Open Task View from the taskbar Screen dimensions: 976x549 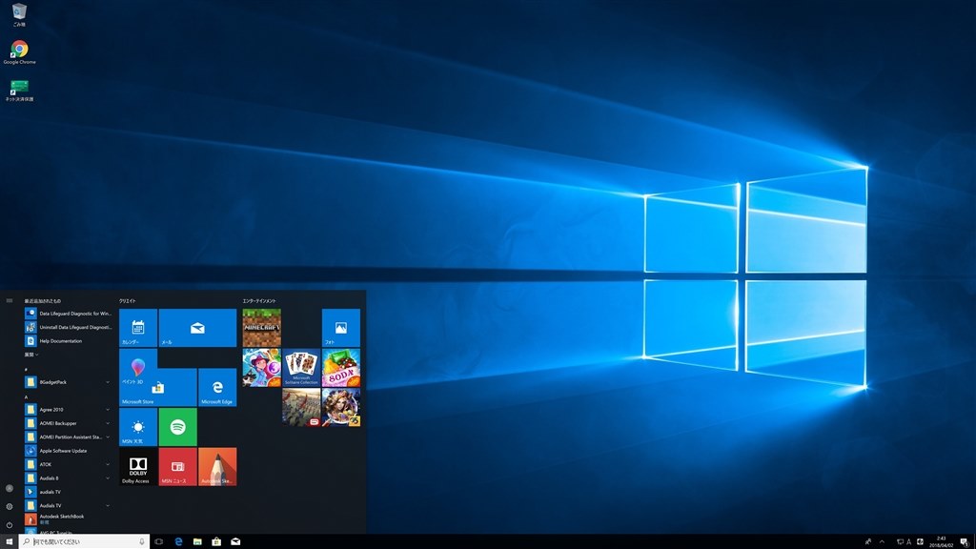point(159,541)
